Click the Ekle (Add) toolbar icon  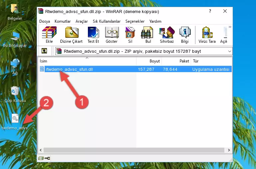click(49, 35)
